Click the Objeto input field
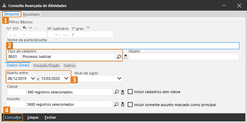This screenshot has height=123, width=247. point(184,57)
